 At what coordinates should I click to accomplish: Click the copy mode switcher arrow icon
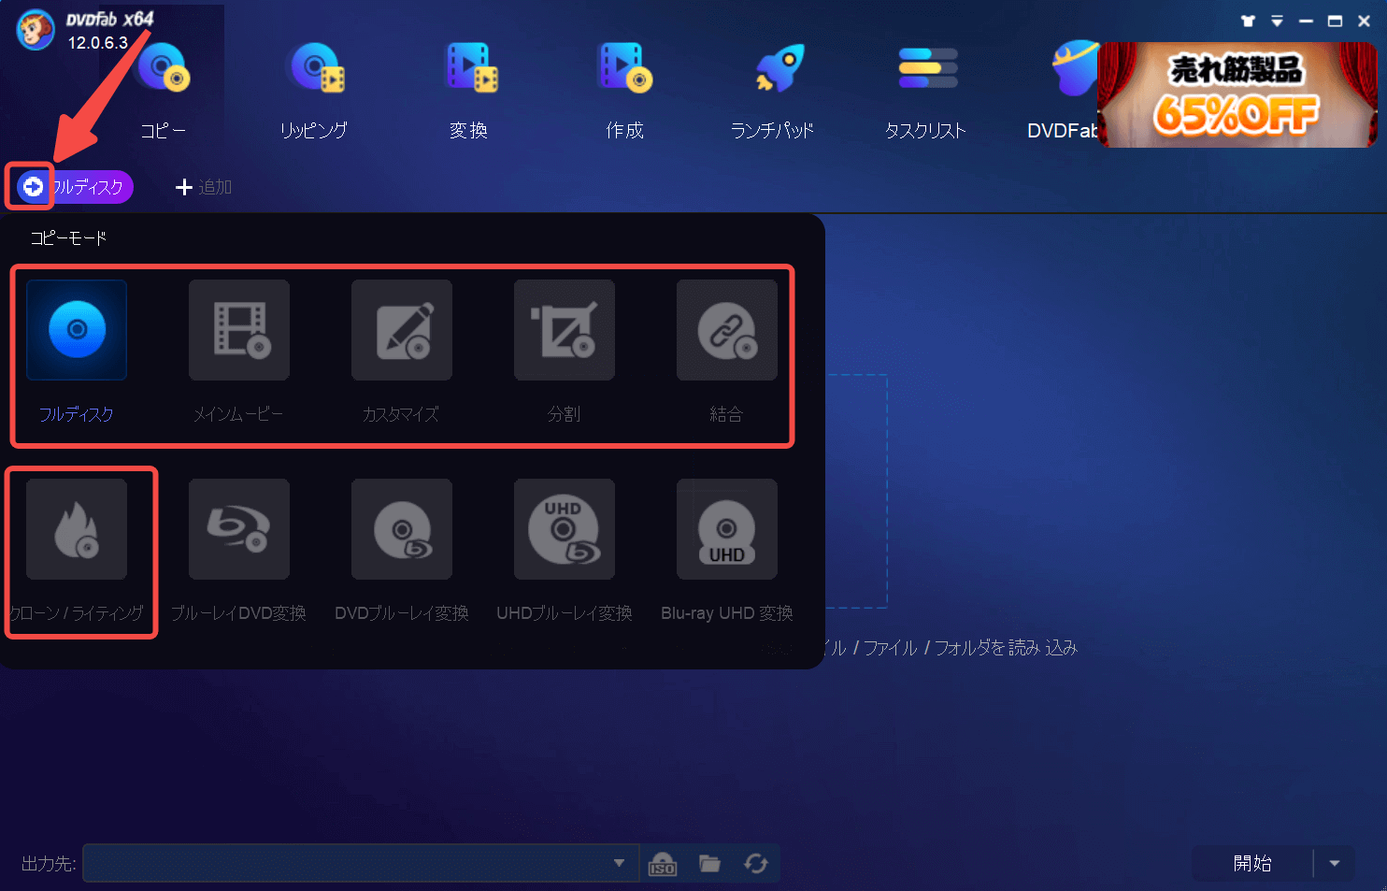click(33, 187)
